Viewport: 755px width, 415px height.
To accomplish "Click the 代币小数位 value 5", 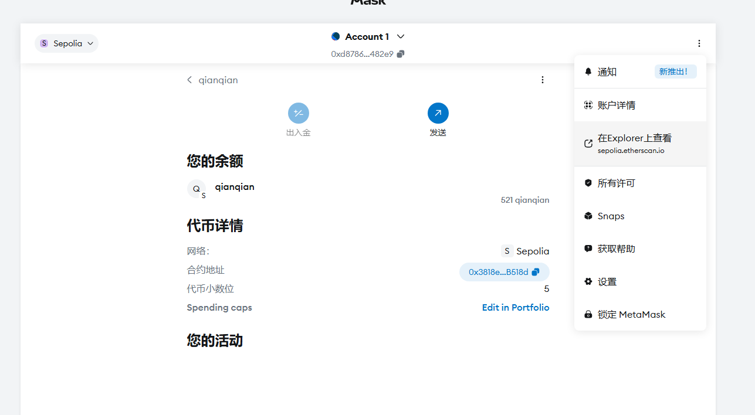I will [x=547, y=289].
